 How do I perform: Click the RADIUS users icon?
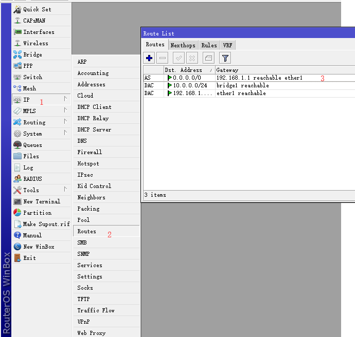(17, 179)
